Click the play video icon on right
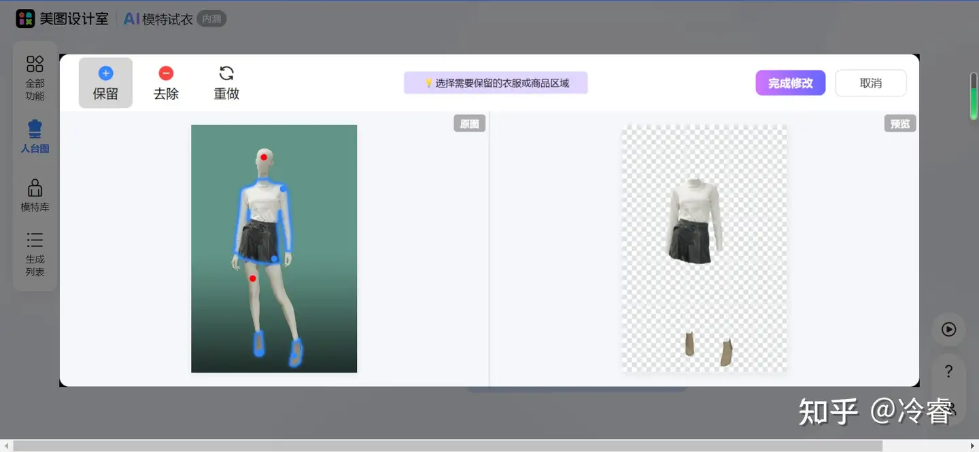This screenshot has height=452, width=979. tap(948, 329)
